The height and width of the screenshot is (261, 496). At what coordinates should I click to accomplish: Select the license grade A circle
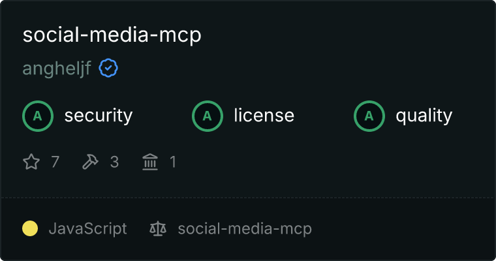(208, 116)
